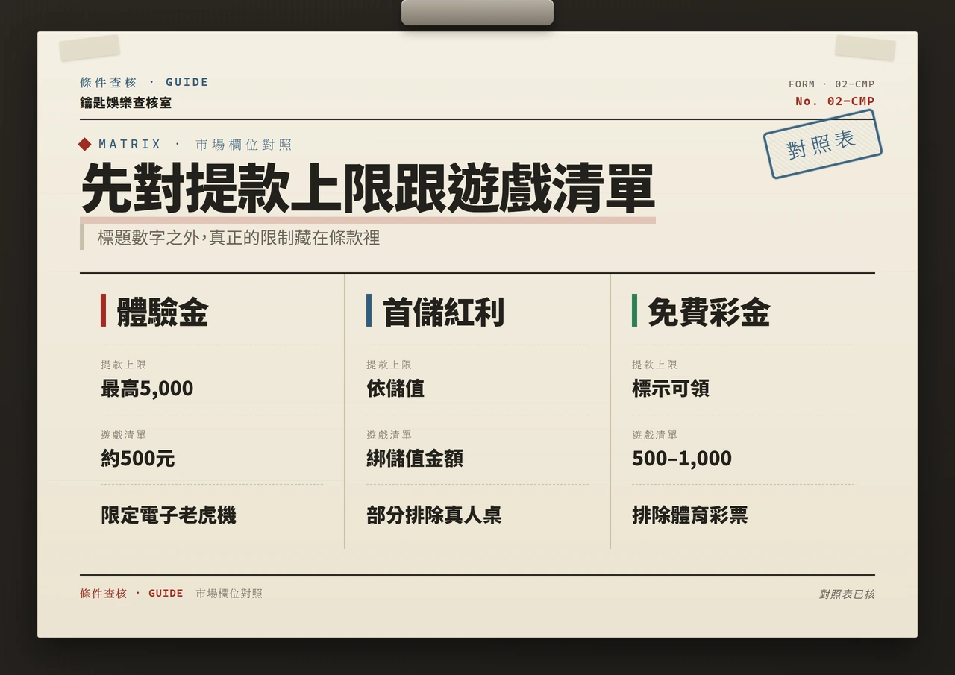Click the red No. 02-CMP label
The image size is (955, 675).
(835, 101)
